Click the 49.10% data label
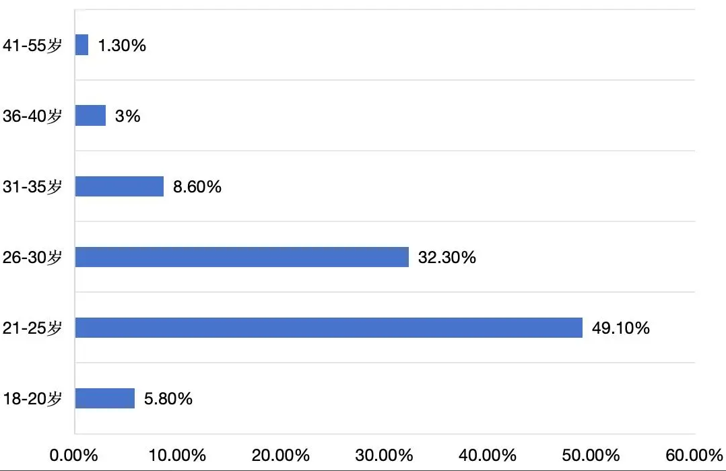 click(620, 328)
